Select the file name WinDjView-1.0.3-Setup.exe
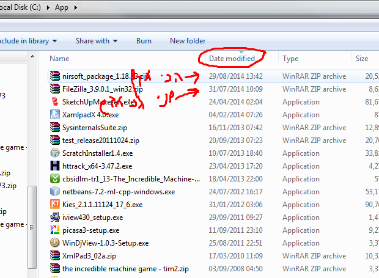This screenshot has height=278, width=379. [105, 243]
